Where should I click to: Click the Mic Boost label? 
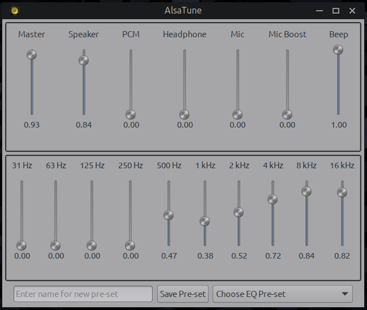tap(287, 34)
